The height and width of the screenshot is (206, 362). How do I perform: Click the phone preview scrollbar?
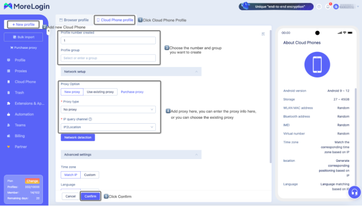(355, 138)
